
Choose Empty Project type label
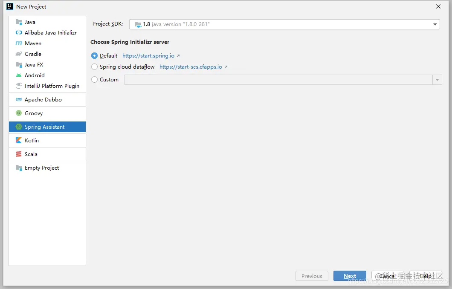[42, 168]
